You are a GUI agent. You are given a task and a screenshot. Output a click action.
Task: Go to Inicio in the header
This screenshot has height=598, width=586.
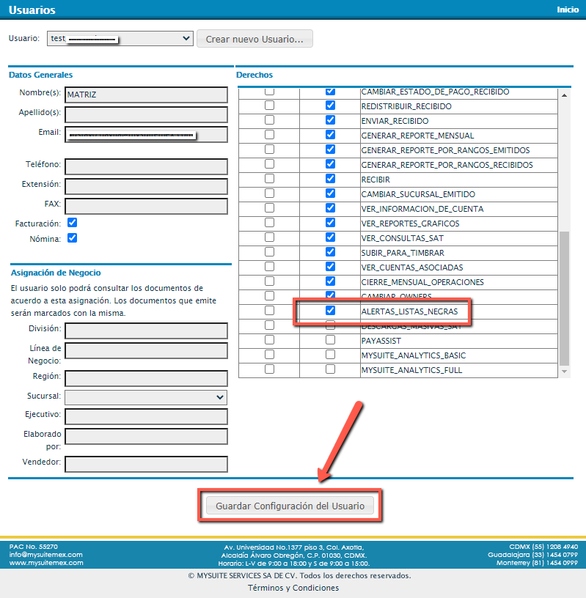[567, 10]
